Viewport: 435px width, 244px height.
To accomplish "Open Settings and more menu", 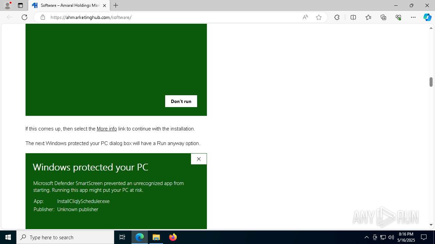I will pyautogui.click(x=413, y=17).
